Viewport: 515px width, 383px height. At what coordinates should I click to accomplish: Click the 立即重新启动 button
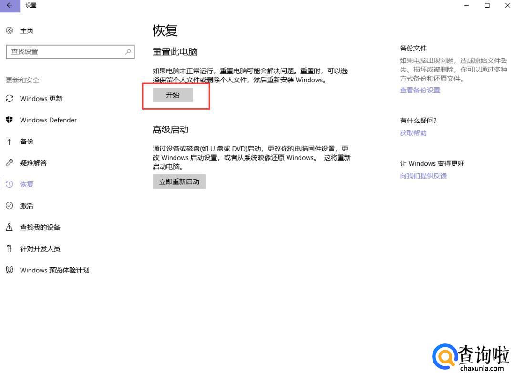(179, 181)
